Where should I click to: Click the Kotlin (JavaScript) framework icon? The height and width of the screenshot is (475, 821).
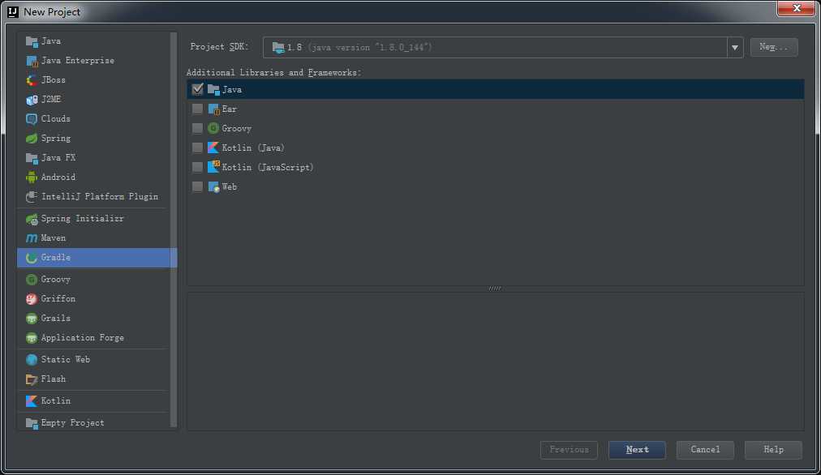pos(213,167)
